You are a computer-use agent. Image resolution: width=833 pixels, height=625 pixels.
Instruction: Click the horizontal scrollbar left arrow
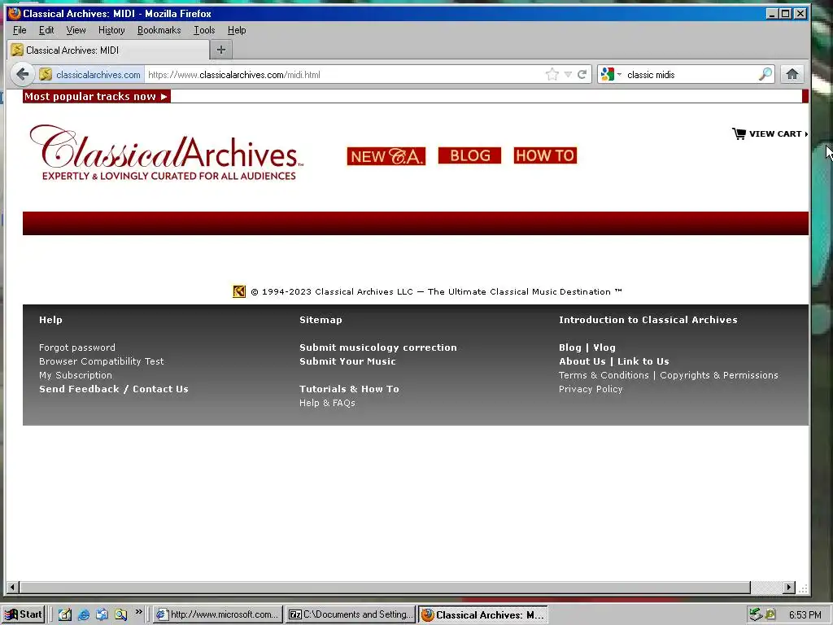13,588
